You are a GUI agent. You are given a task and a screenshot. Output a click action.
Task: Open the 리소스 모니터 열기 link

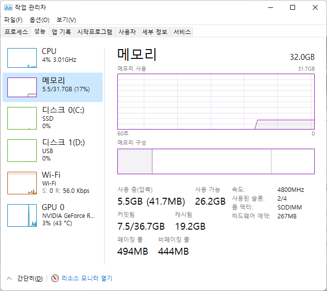86,278
